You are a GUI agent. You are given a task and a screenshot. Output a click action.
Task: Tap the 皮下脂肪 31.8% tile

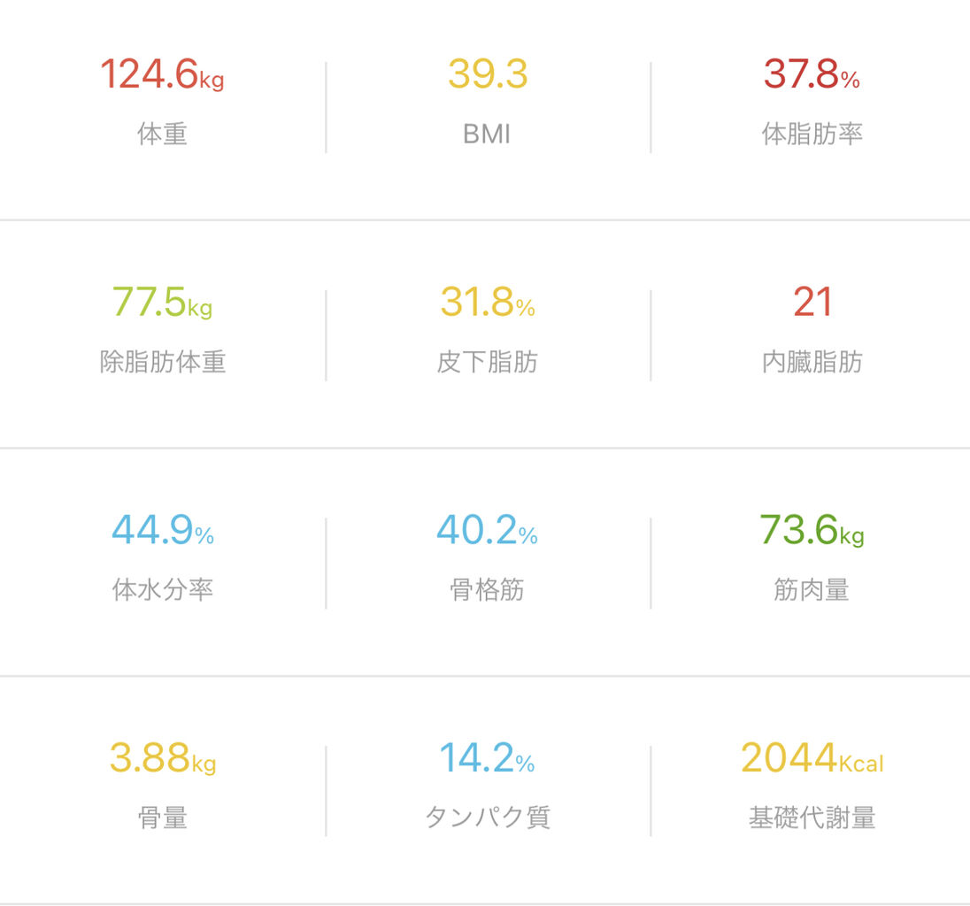(x=488, y=334)
